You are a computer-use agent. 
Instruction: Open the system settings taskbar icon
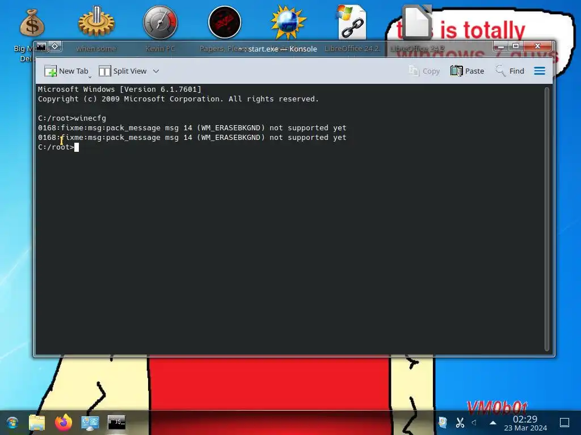[x=90, y=423]
